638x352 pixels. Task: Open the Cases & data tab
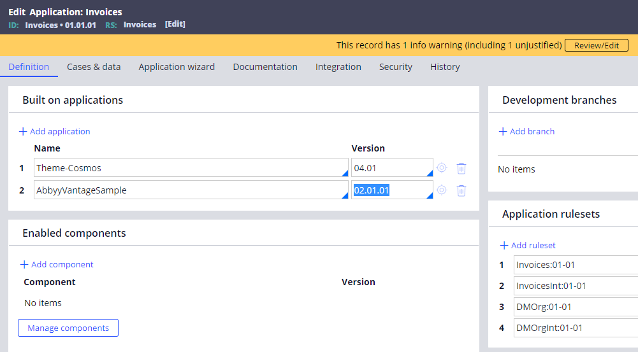click(x=94, y=67)
